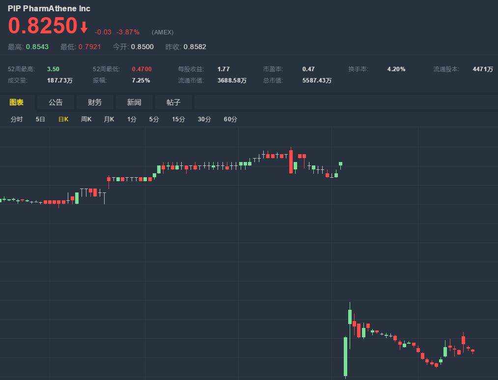
Task: Select the 30分 interval
Action: click(x=204, y=119)
